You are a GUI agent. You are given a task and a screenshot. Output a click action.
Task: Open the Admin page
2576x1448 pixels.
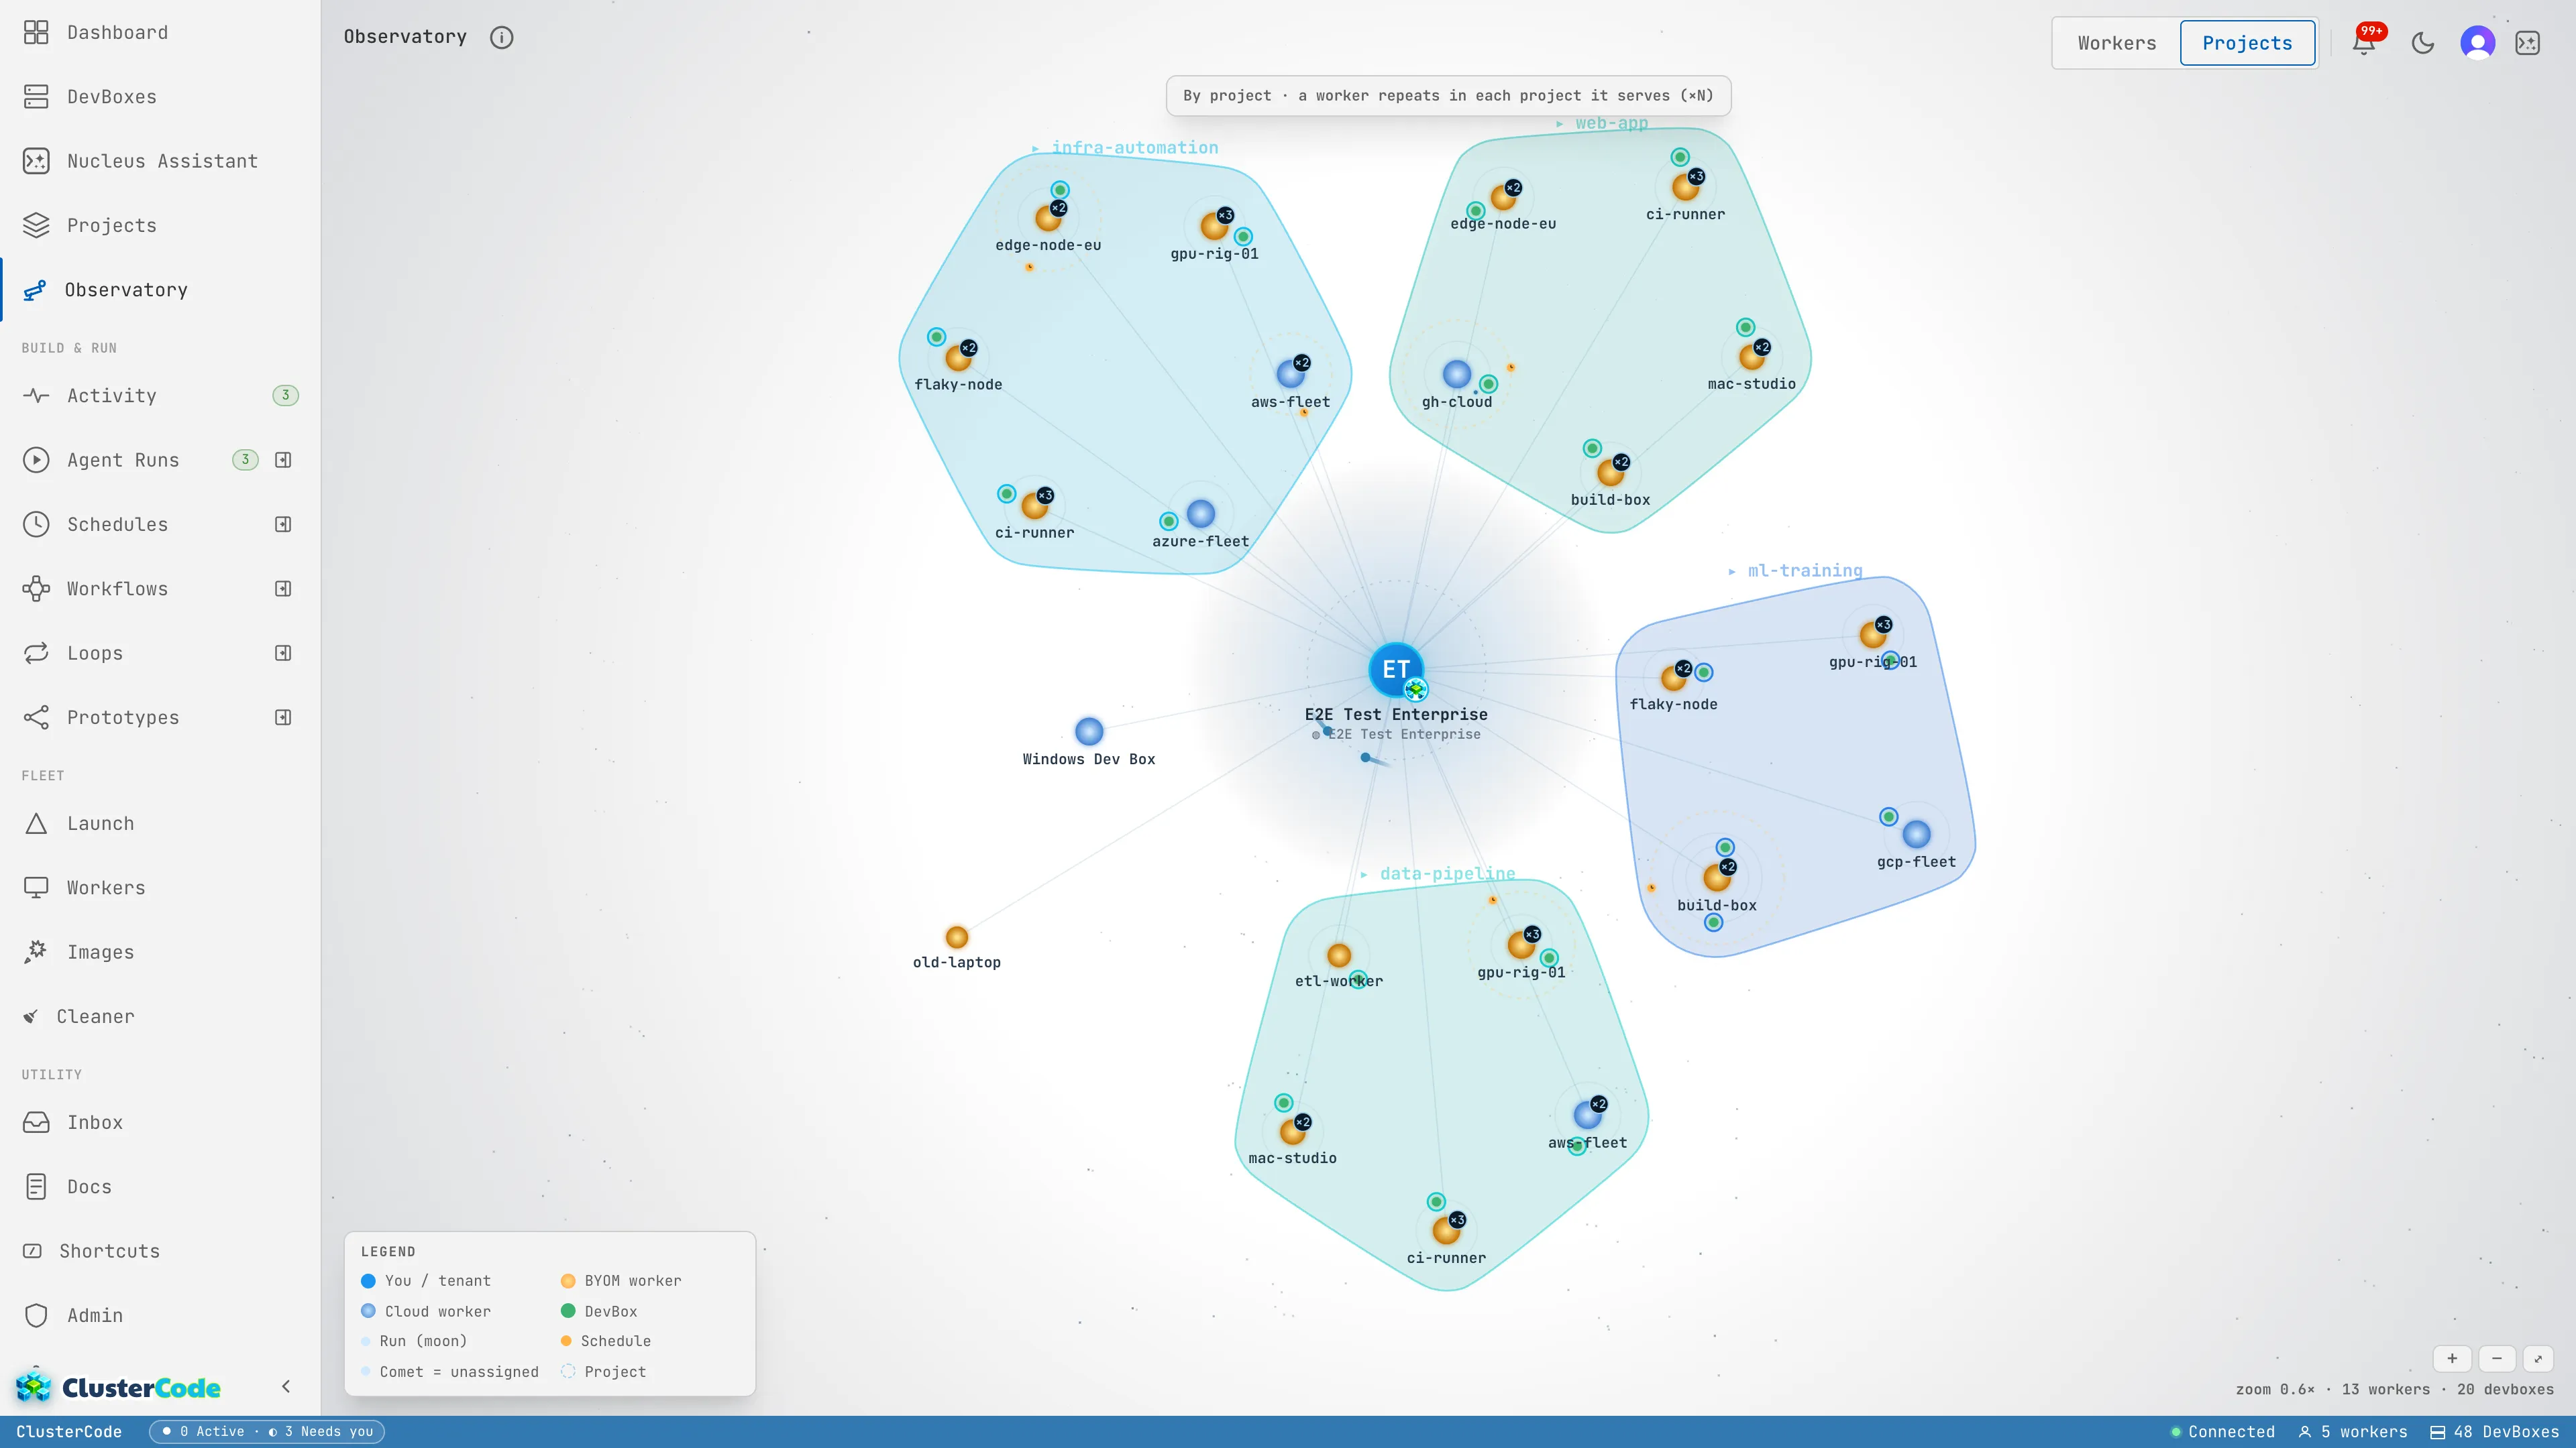(x=160, y=1315)
